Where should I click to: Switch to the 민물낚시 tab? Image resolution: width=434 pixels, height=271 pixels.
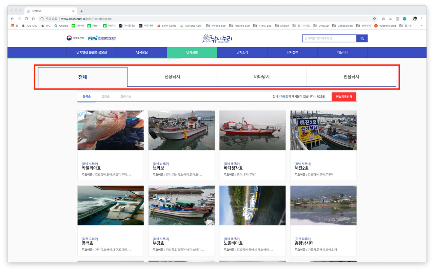point(351,77)
